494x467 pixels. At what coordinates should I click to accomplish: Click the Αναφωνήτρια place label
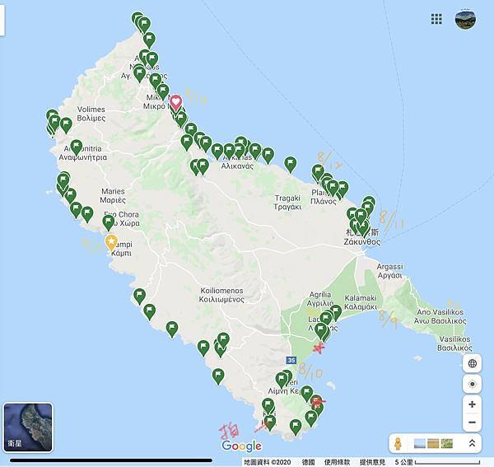tap(83, 157)
